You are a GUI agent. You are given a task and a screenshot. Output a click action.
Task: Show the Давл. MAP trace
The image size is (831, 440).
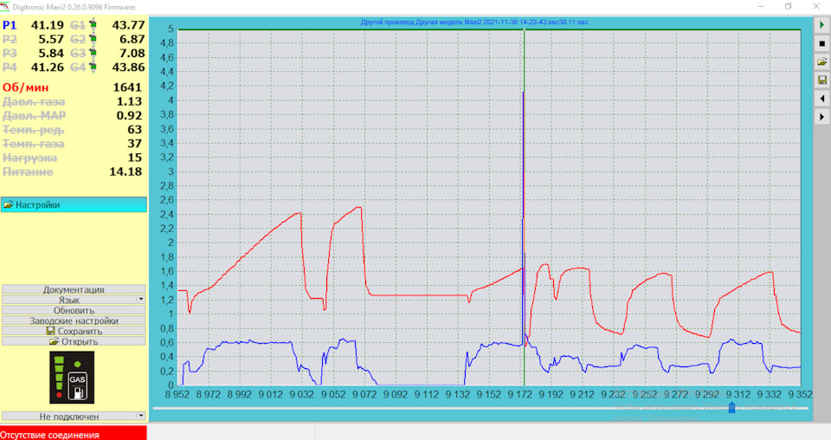point(35,115)
